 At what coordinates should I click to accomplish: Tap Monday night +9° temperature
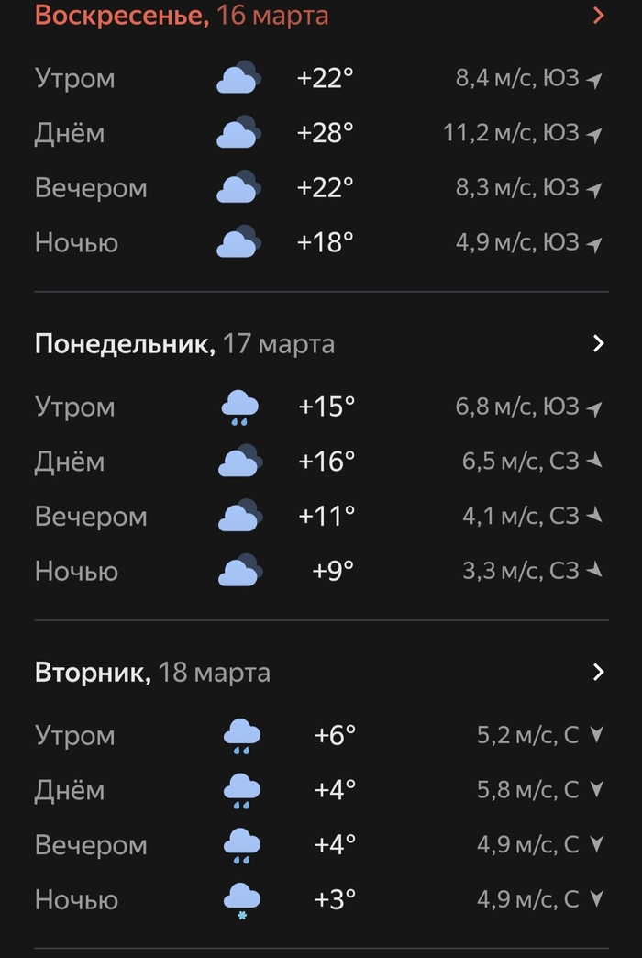pyautogui.click(x=333, y=572)
